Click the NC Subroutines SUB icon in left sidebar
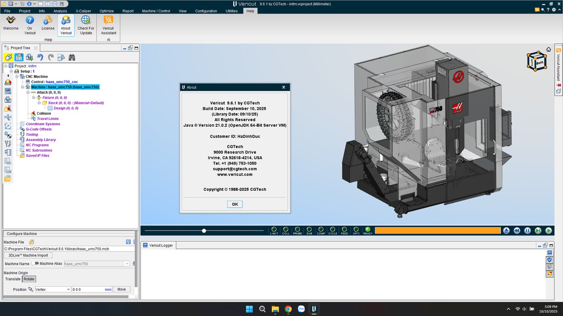 coord(8,170)
